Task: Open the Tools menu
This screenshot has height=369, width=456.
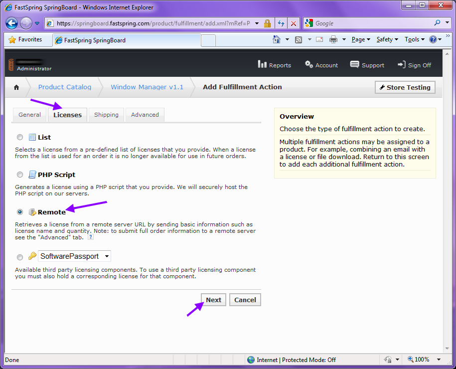Action: point(415,39)
